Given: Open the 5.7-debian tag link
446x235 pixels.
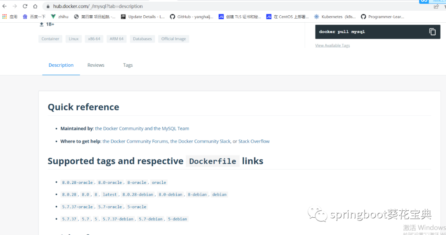Looking at the screenshot, I should click(150, 219).
